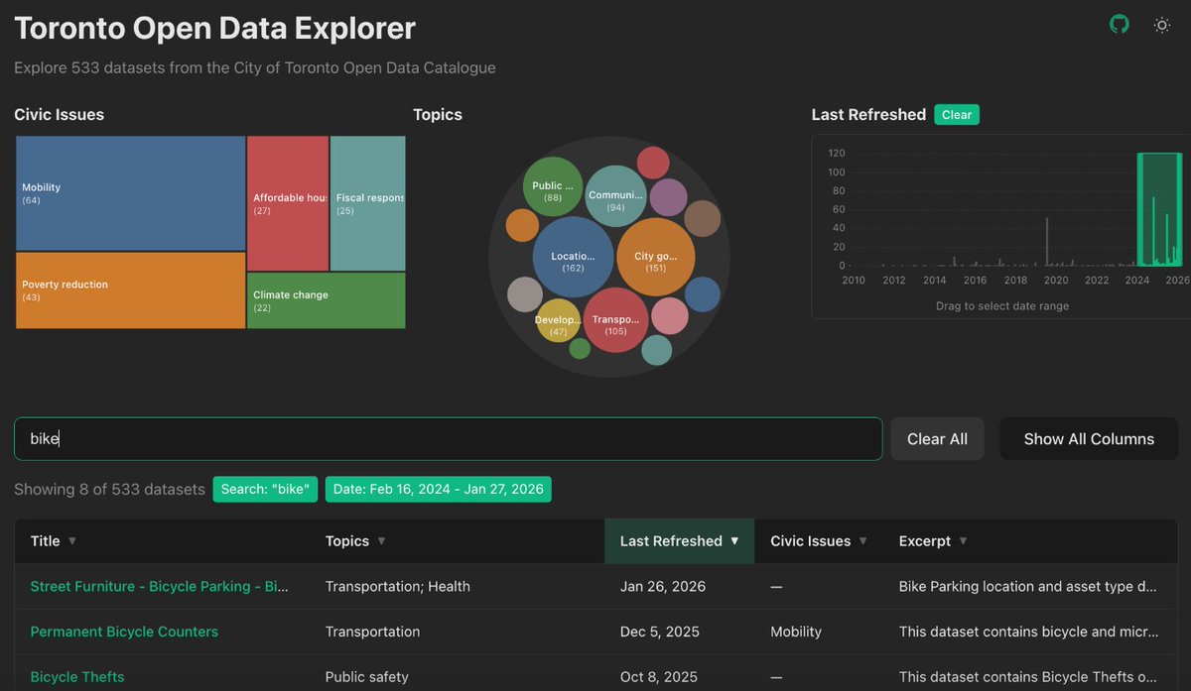
Task: Click the "Oct 8, 2025" date cell
Action: click(659, 677)
